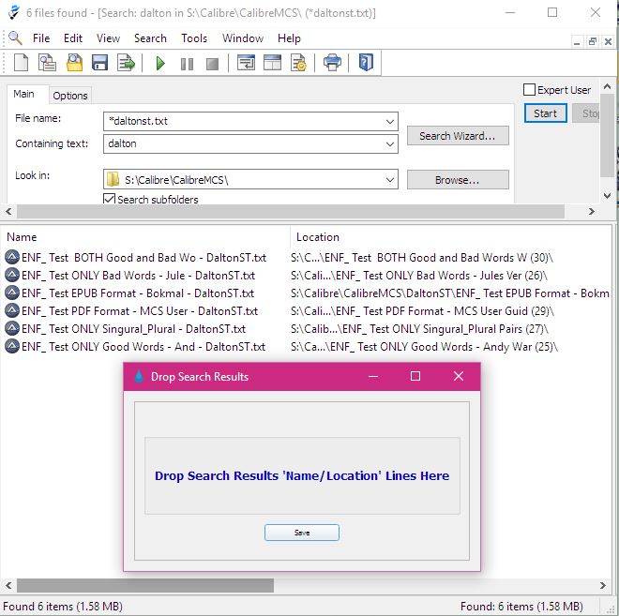Screen dimensions: 619x616
Task: Click the criteria pane vertical scrollbar down arrow
Action: click(x=607, y=195)
